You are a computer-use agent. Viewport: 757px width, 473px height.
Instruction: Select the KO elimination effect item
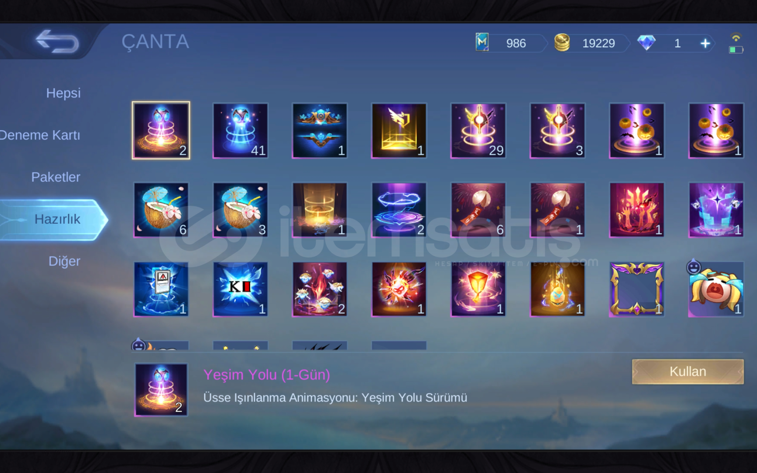[x=241, y=289]
